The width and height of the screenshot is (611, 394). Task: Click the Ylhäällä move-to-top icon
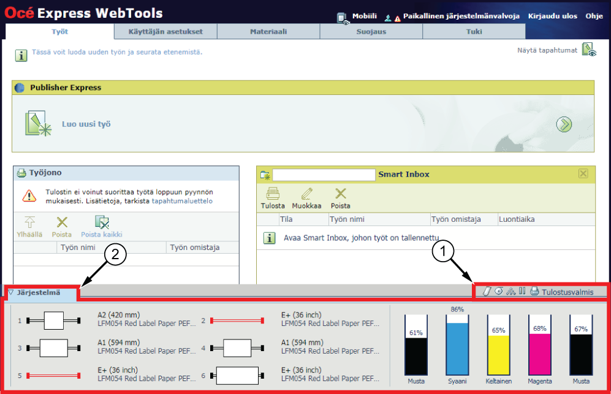tap(29, 222)
